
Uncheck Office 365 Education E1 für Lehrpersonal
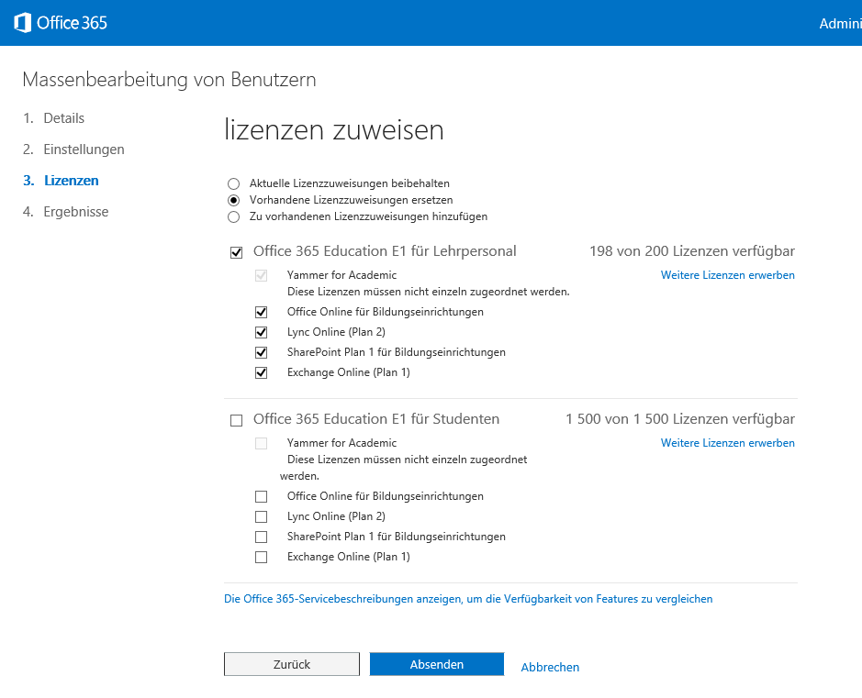236,252
